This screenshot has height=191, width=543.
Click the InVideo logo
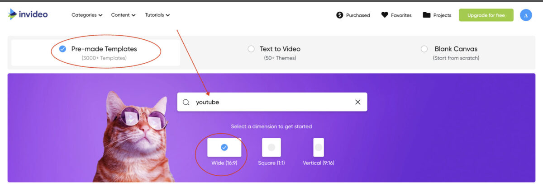click(28, 14)
